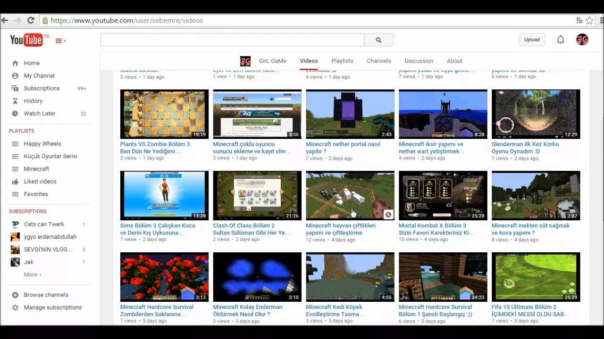Viewport: 604px width, 339px height.
Task: Click the My Channel sidebar icon
Action: coord(15,76)
